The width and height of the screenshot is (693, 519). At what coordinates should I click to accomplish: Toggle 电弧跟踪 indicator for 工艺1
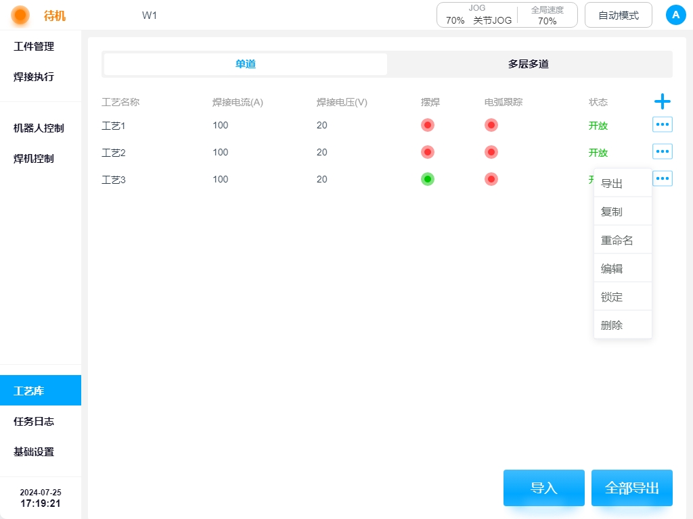[491, 125]
